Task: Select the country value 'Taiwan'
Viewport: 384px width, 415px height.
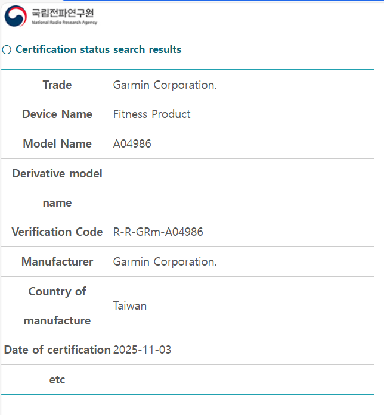Action: 130,306
